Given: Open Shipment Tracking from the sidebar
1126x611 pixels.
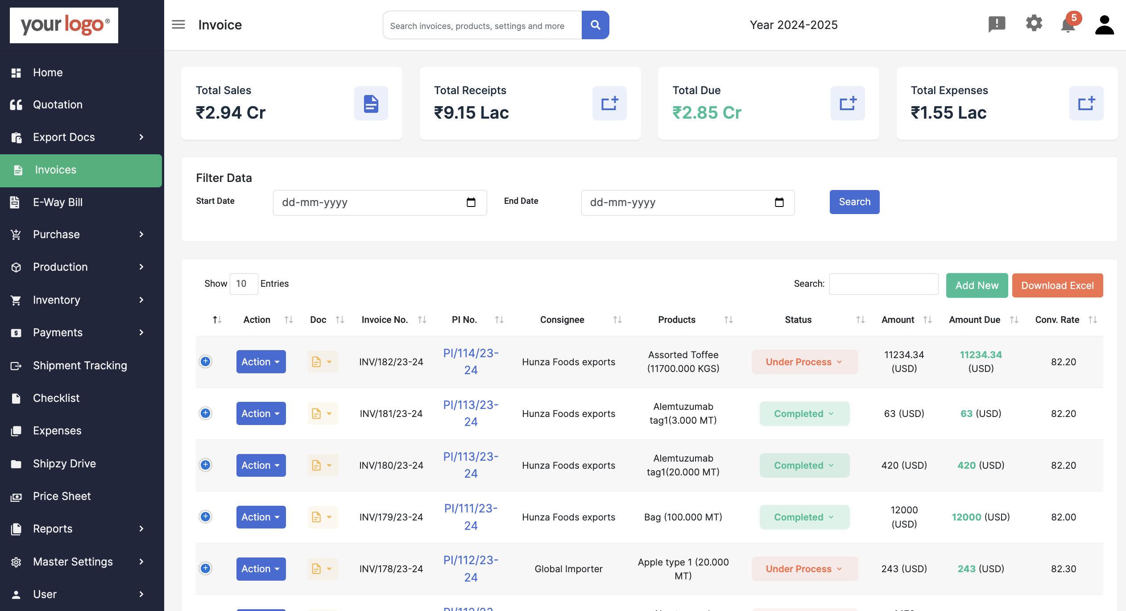Looking at the screenshot, I should tap(79, 365).
